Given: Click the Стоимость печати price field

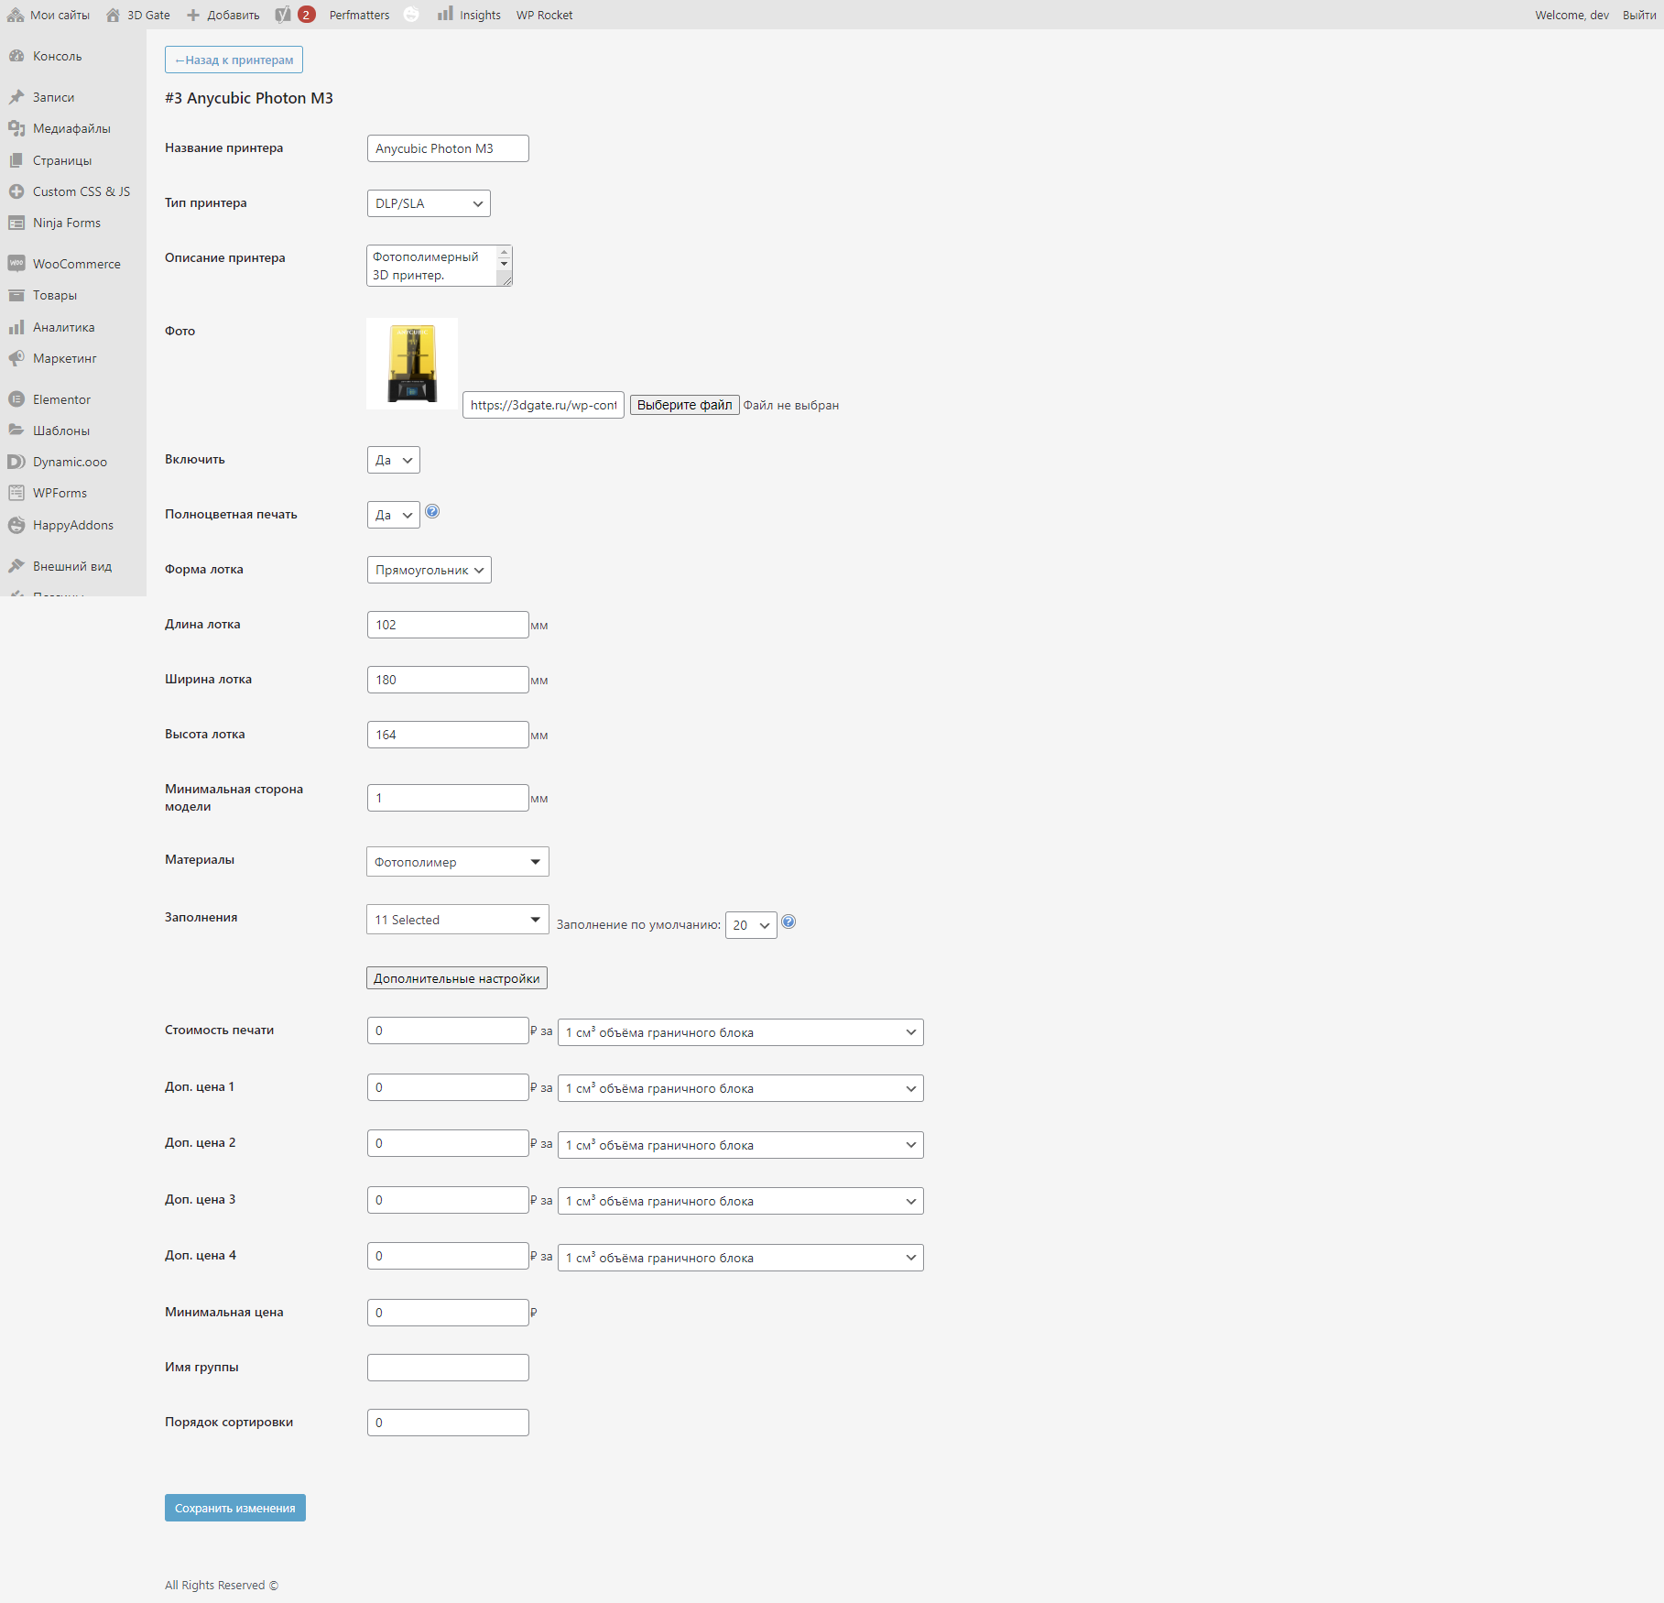Looking at the screenshot, I should point(448,1030).
